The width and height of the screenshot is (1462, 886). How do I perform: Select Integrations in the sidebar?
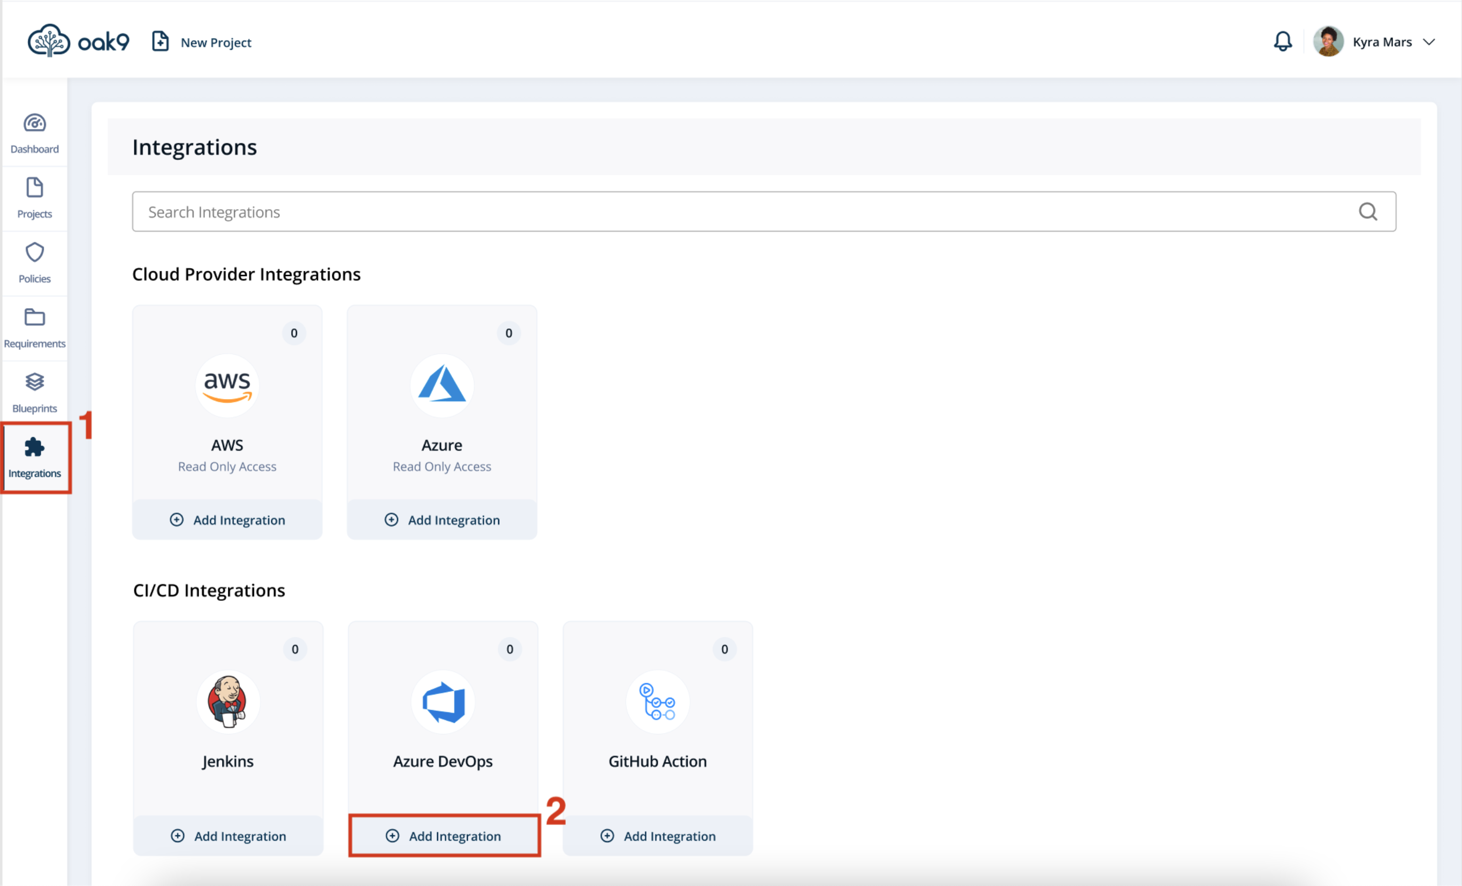pyautogui.click(x=35, y=458)
